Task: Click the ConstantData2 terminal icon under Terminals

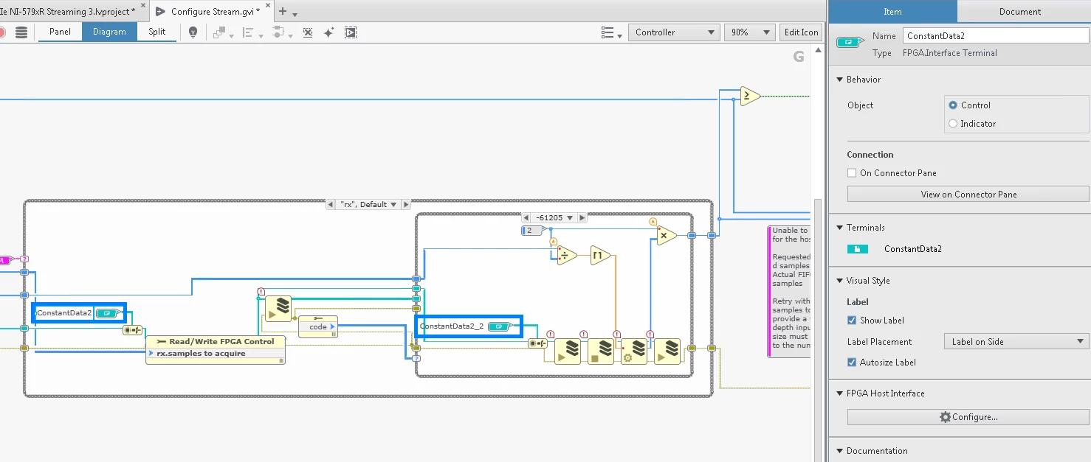Action: click(x=857, y=249)
